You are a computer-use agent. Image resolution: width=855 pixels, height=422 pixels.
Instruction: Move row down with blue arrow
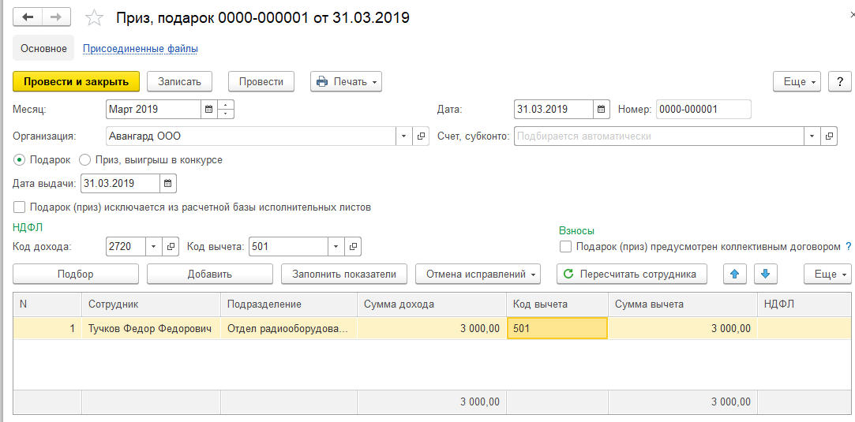767,274
